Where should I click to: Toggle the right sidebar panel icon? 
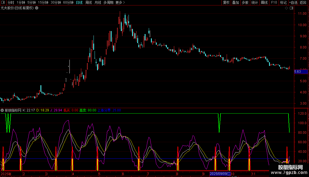[291, 8]
